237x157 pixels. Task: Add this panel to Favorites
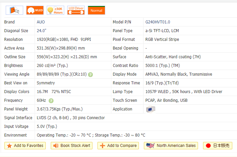[25, 146]
